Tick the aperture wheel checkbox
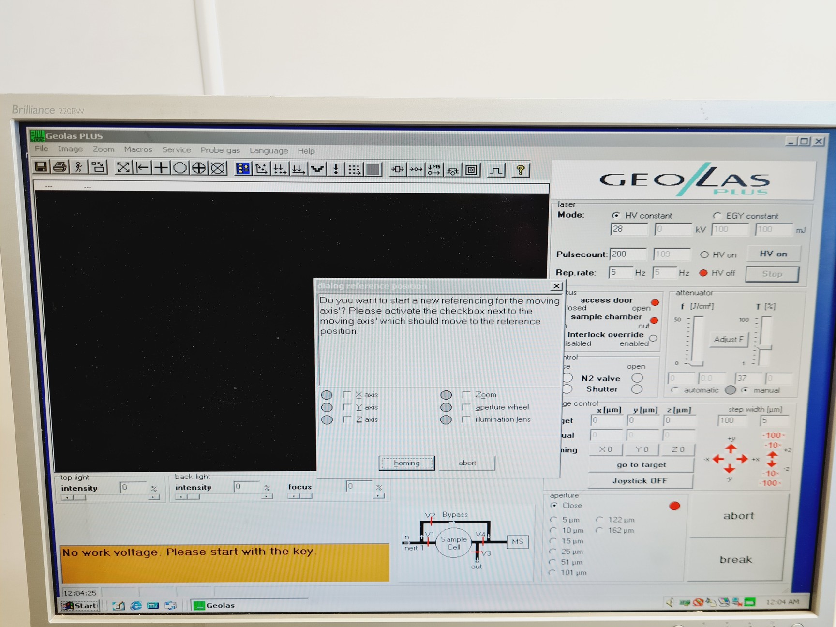 pos(466,407)
